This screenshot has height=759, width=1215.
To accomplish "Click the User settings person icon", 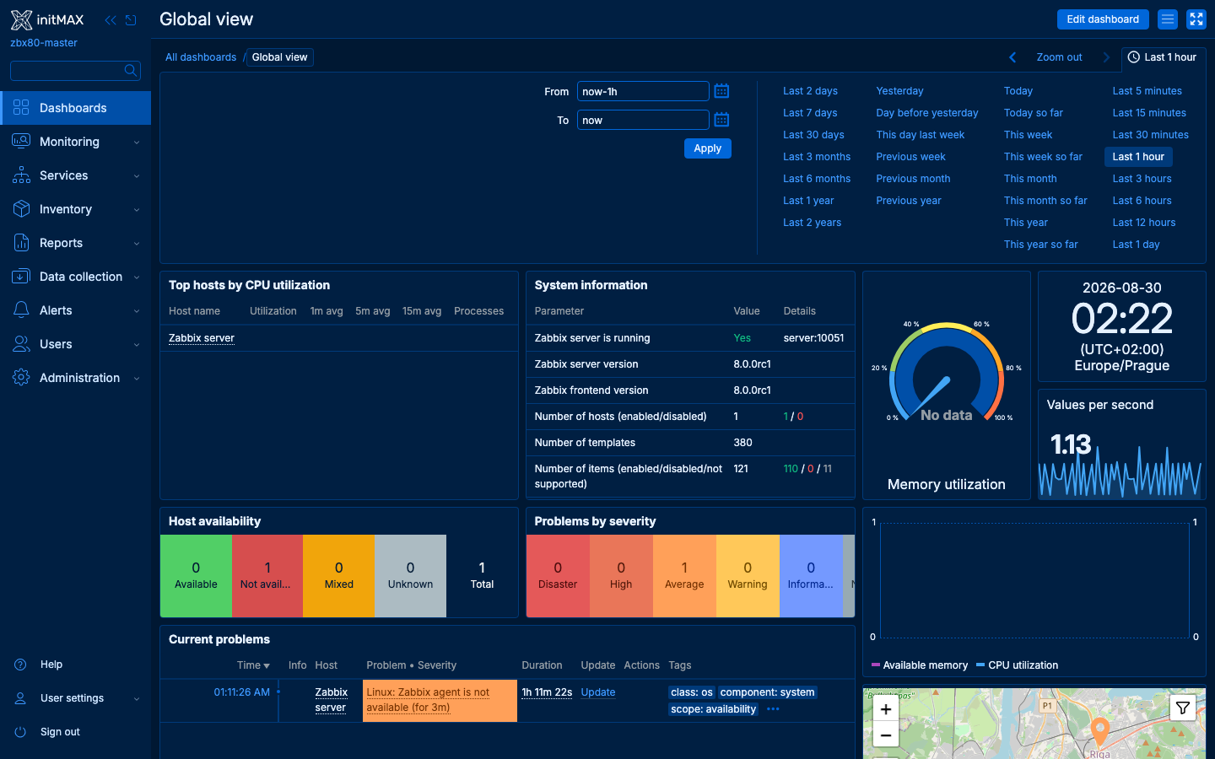I will coord(20,698).
